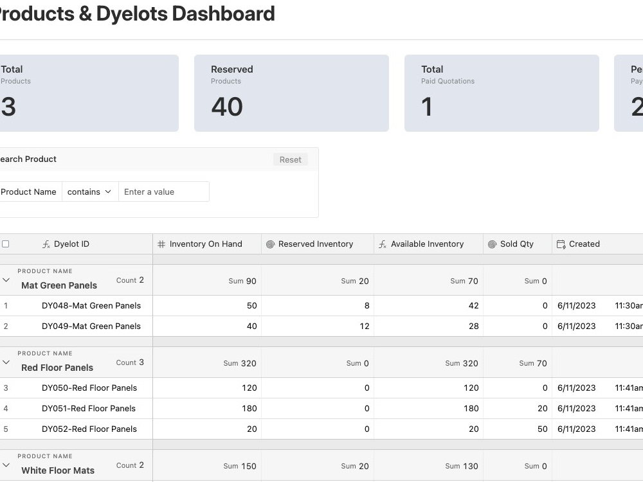
Task: Select the Available Inventory column header
Action: point(428,244)
